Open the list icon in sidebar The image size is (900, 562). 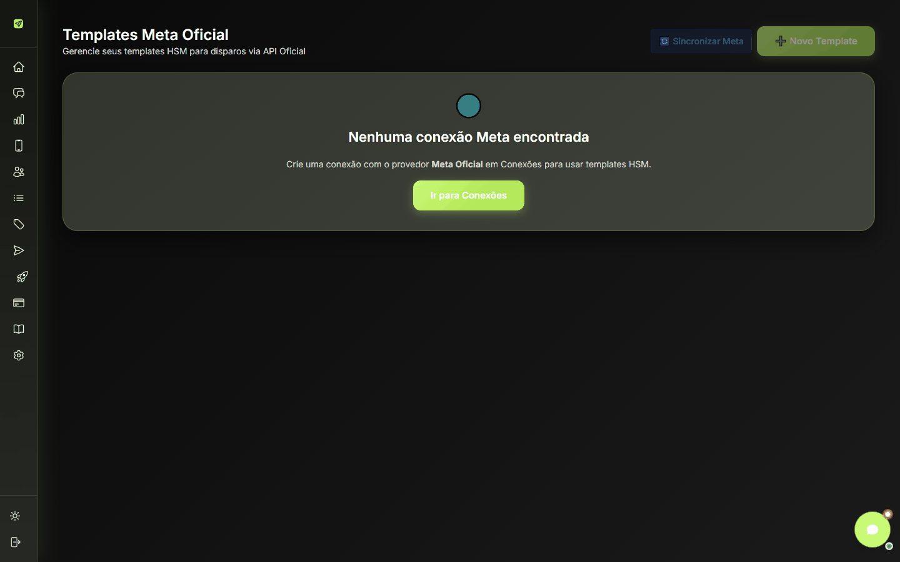pyautogui.click(x=19, y=198)
